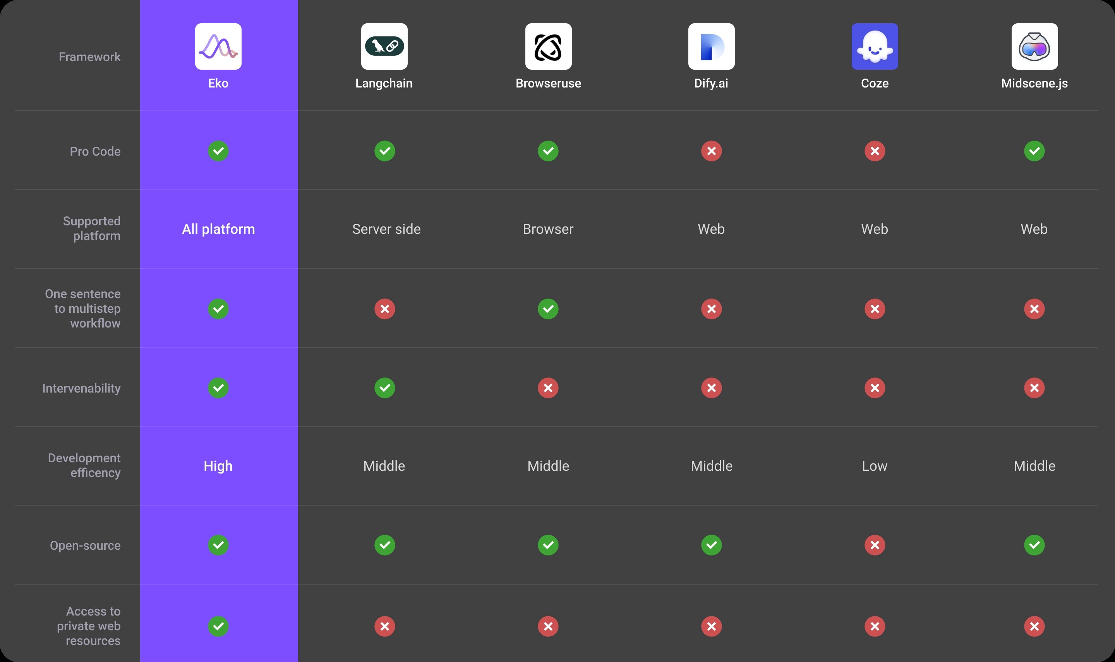1115x662 pixels.
Task: Click the Browseruse logo icon
Action: tap(548, 46)
